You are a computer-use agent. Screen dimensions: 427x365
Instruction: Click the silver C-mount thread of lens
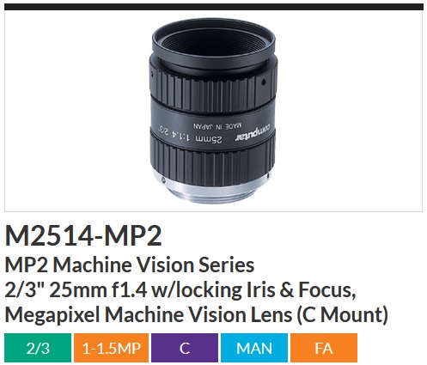(213, 187)
